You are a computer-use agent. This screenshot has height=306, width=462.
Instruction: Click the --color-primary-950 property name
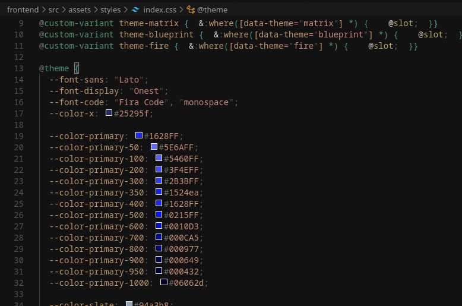[x=97, y=272]
